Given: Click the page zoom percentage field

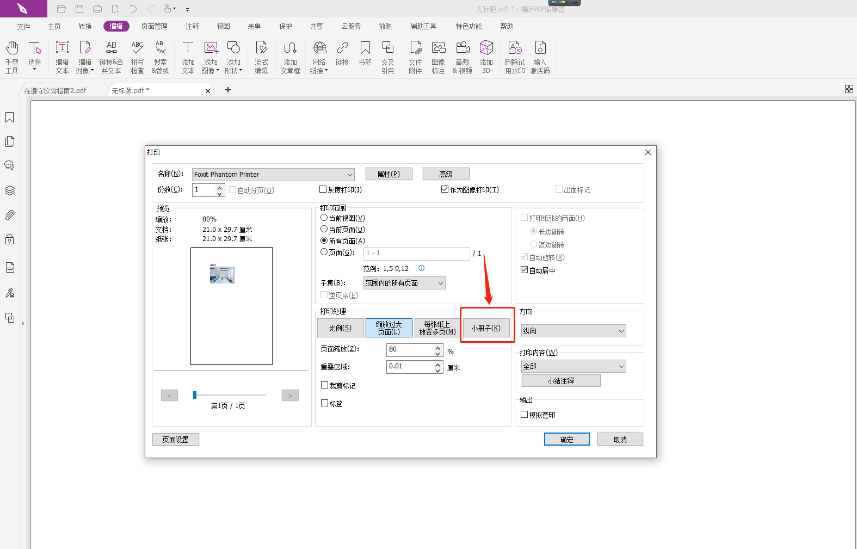Looking at the screenshot, I should 410,350.
